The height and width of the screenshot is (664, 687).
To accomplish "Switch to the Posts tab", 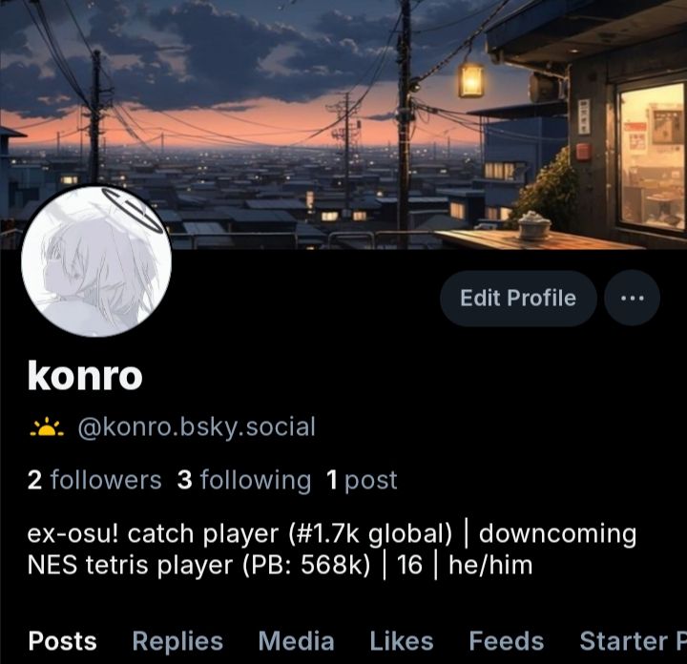I will 62,641.
